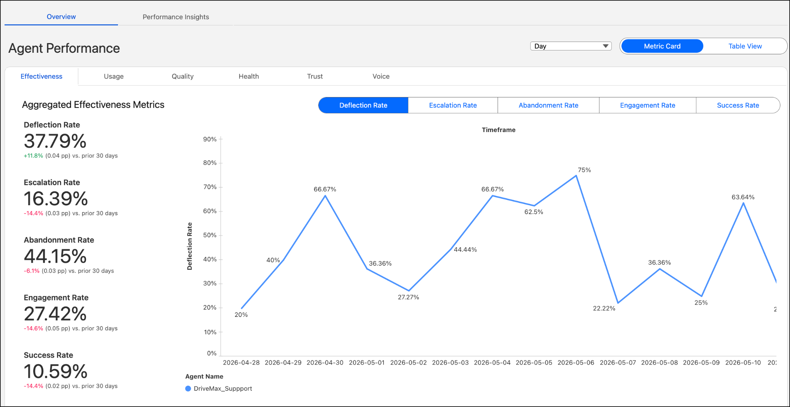This screenshot has height=407, width=790.
Task: Open the Day timeframe dropdown
Action: pos(571,46)
